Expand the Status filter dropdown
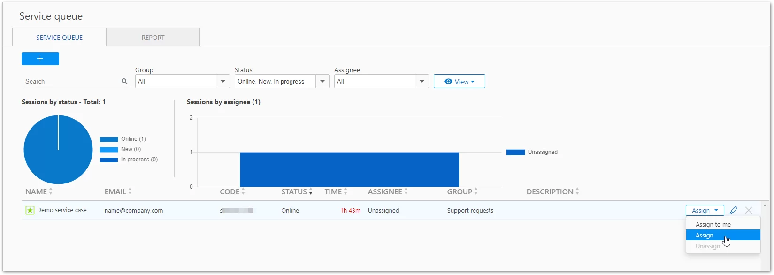 322,81
